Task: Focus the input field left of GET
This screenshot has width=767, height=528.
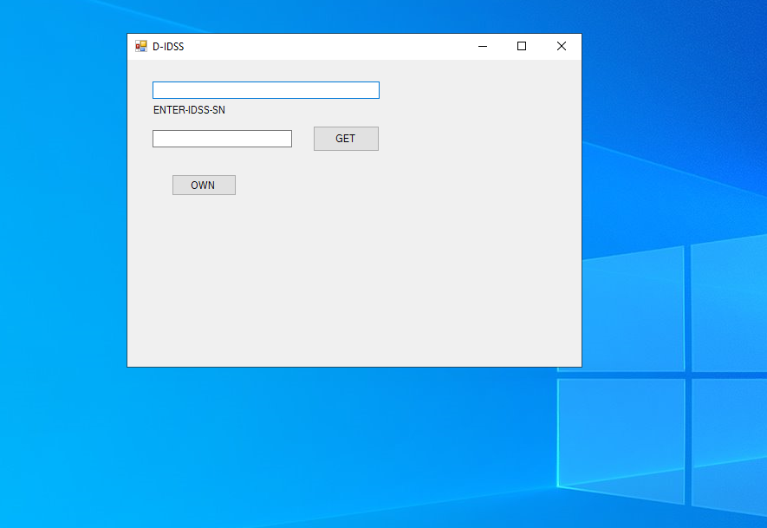Action: [x=222, y=139]
